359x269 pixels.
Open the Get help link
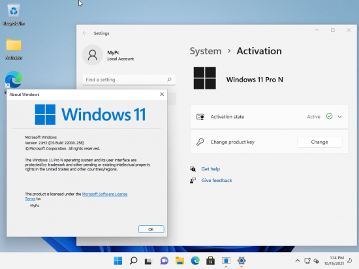pos(211,169)
